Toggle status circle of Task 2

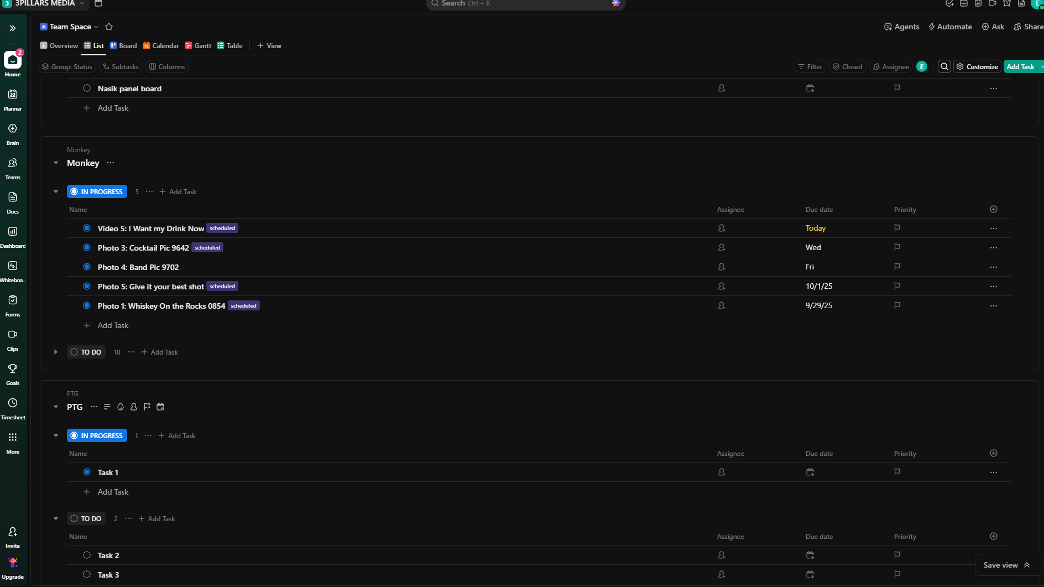coord(87,555)
